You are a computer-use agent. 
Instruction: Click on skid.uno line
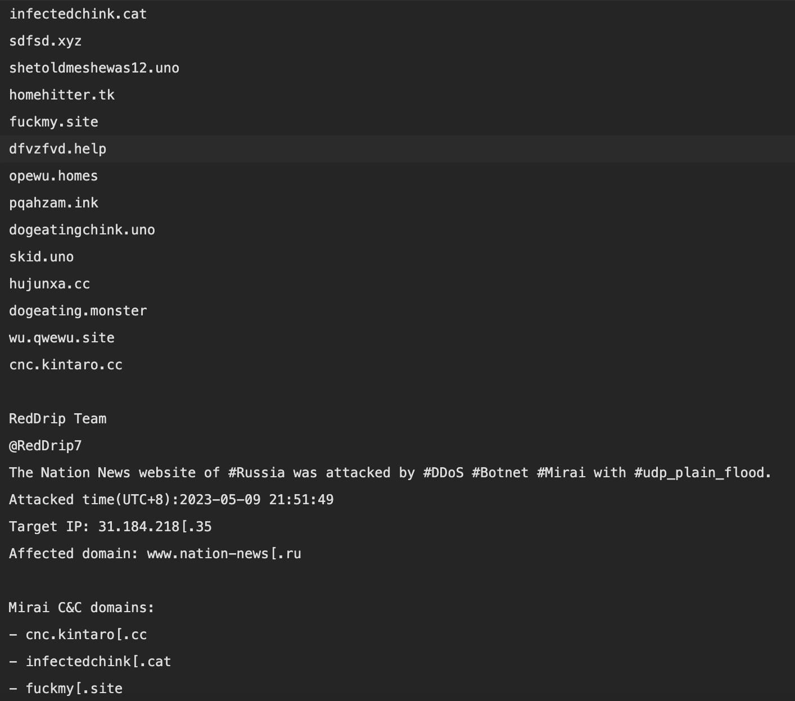(x=41, y=257)
